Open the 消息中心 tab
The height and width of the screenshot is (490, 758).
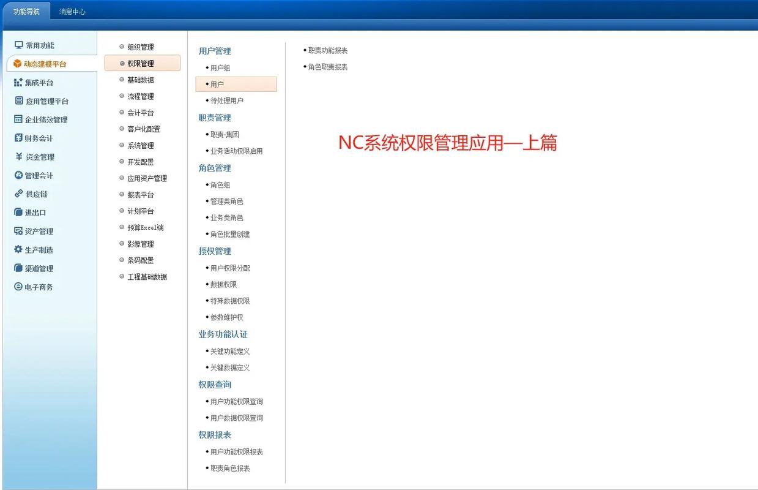72,11
